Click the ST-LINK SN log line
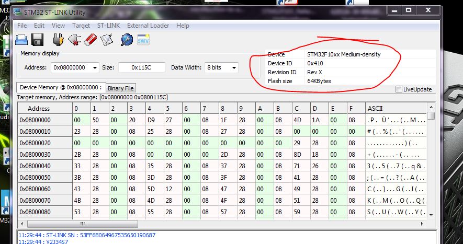The width and height of the screenshot is (463, 244). (87, 235)
